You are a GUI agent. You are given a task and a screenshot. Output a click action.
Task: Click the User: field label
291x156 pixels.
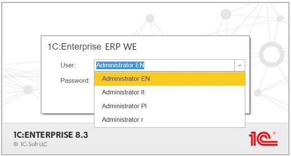(x=68, y=65)
